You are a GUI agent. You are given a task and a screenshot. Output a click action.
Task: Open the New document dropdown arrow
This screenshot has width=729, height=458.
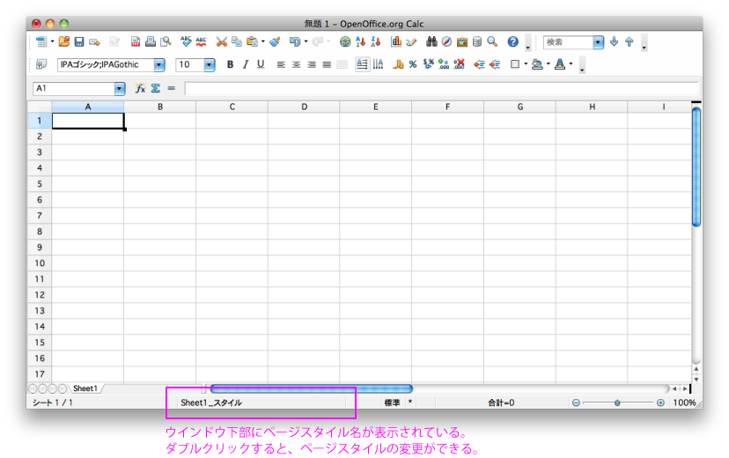52,42
